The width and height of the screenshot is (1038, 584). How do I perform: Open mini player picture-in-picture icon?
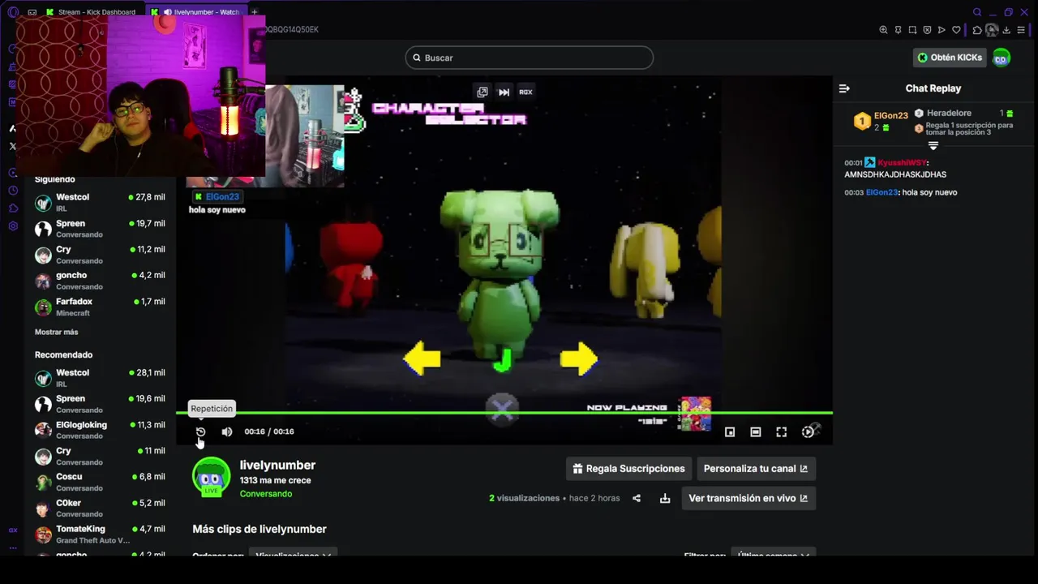(730, 432)
